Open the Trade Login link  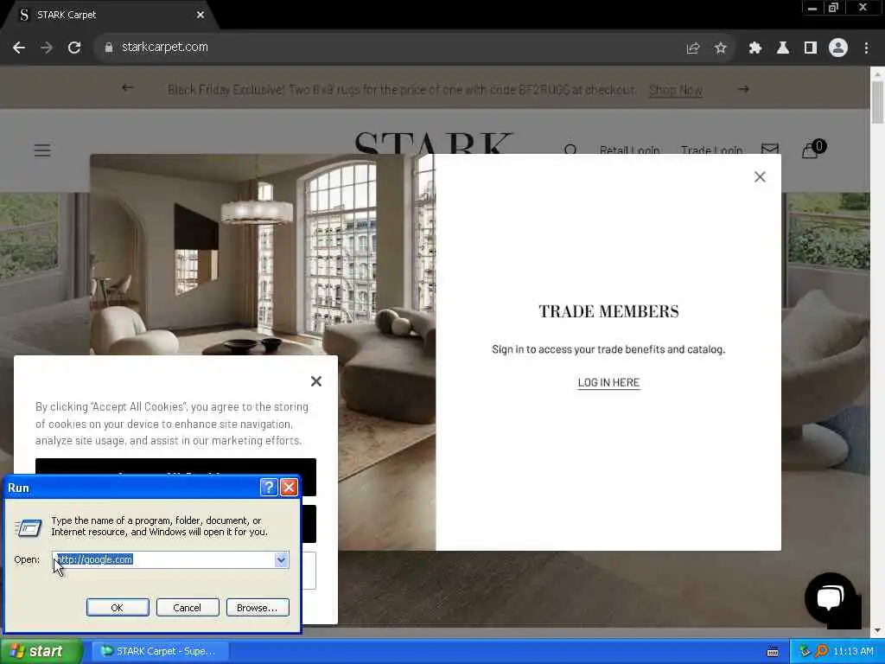[711, 150]
